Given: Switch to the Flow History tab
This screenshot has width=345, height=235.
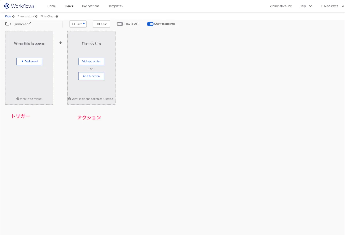Looking at the screenshot, I should point(26,16).
